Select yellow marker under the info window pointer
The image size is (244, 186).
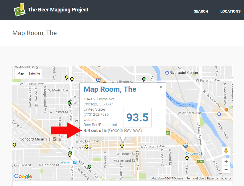click(122, 146)
